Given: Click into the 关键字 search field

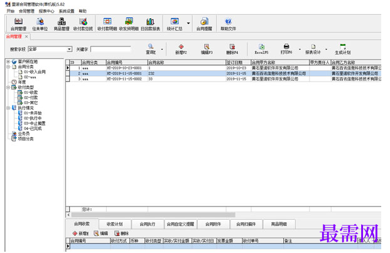Looking at the screenshot, I should [111, 49].
